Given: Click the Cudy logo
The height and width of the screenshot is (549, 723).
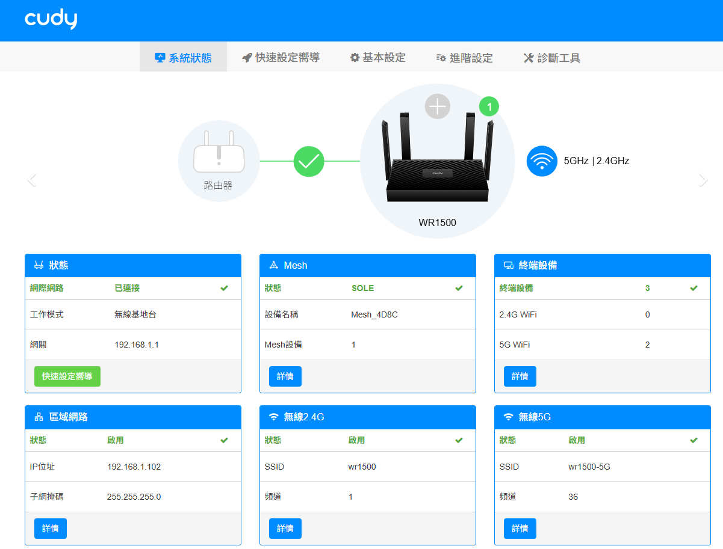Looking at the screenshot, I should tap(51, 19).
